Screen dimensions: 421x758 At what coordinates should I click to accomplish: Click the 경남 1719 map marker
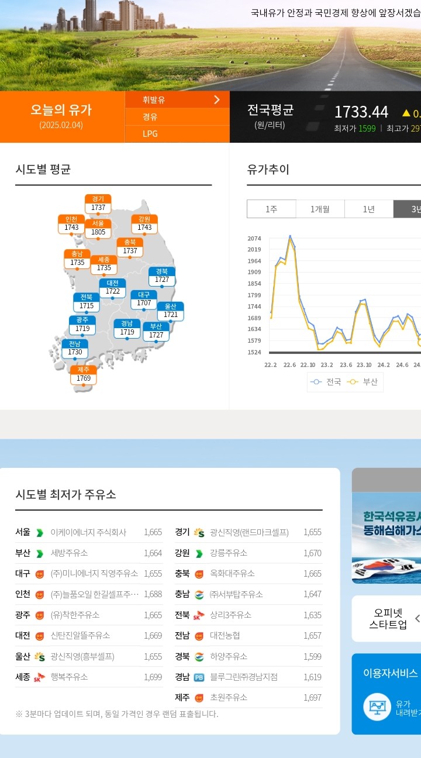[x=127, y=329]
